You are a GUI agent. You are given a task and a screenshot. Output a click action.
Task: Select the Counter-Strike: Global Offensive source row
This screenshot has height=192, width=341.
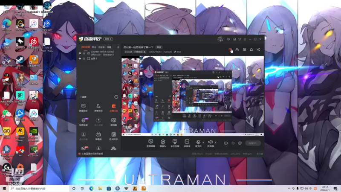coord(98,53)
